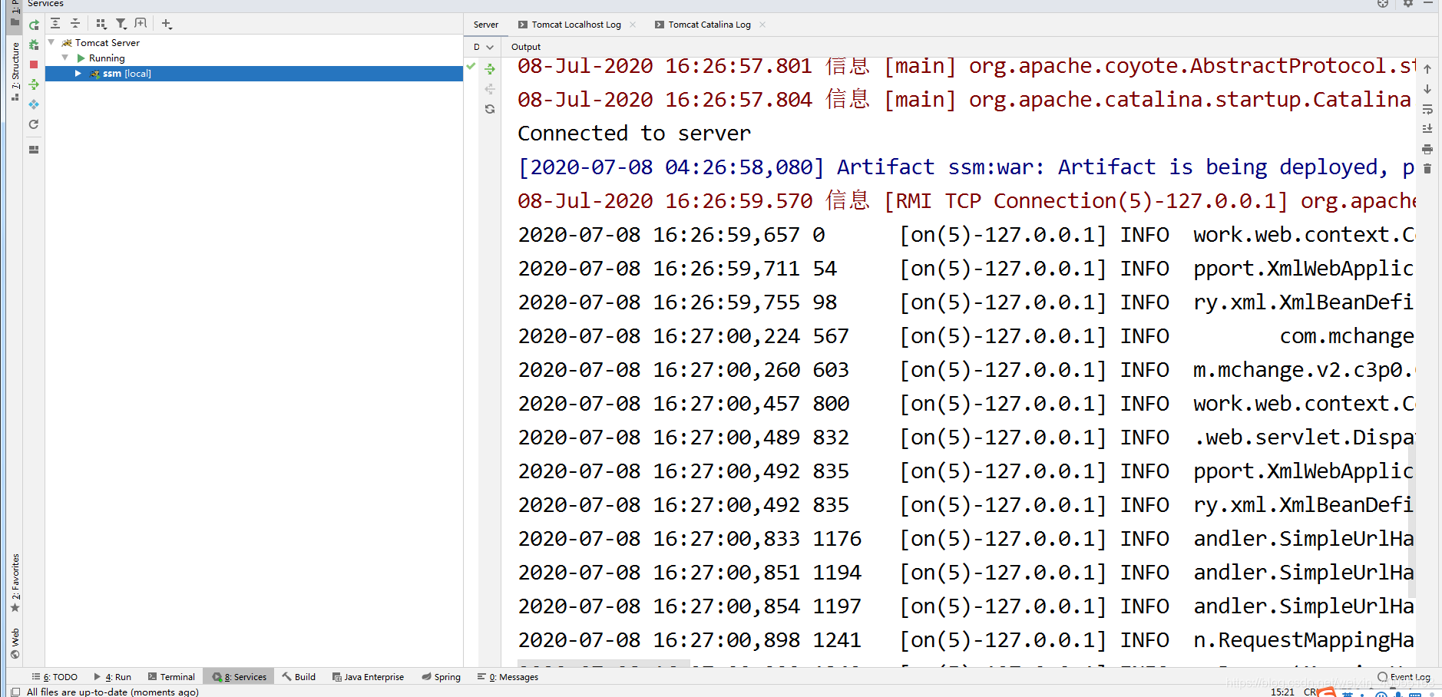Viewport: 1442px width, 697px height.
Task: Click the Output header label
Action: click(526, 47)
